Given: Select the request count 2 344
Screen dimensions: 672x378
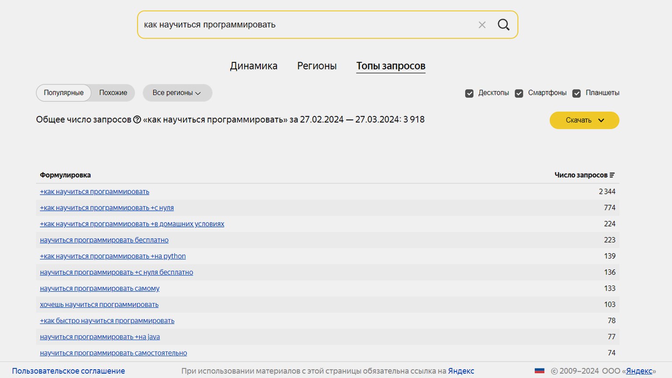Looking at the screenshot, I should pos(607,192).
